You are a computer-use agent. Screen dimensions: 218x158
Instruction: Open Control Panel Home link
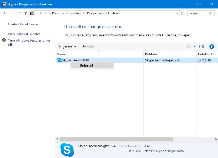pos(23,24)
